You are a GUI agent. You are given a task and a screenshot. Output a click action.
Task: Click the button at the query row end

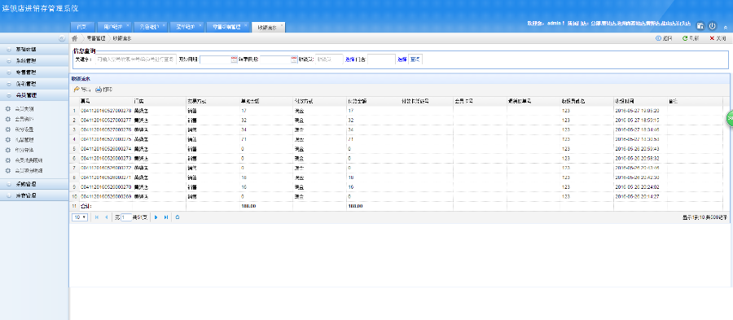[415, 59]
